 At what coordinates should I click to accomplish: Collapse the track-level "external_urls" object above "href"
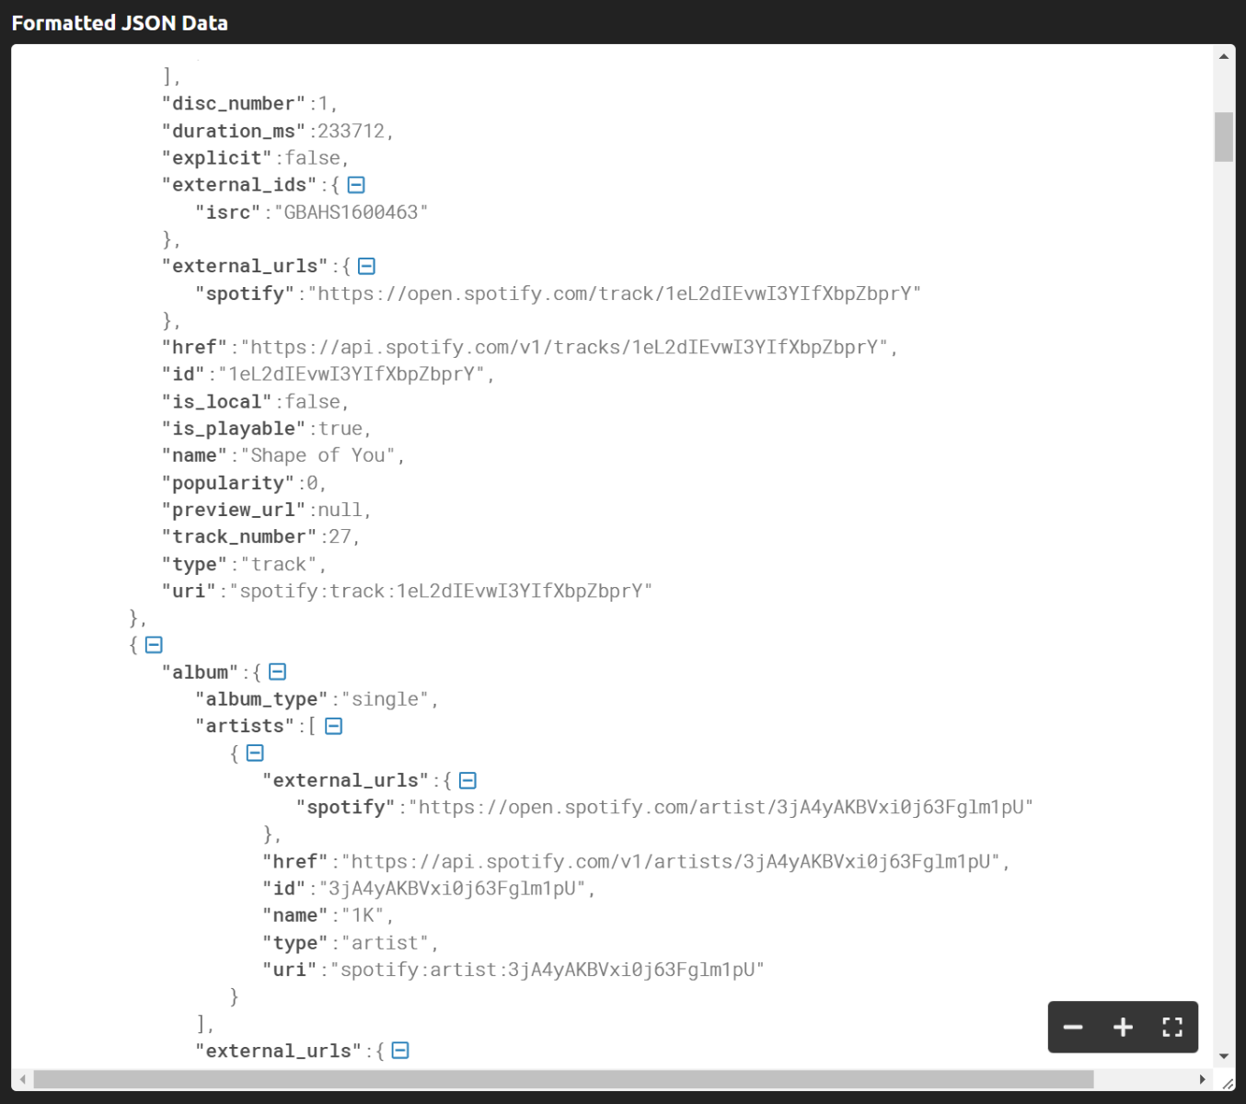coord(366,266)
